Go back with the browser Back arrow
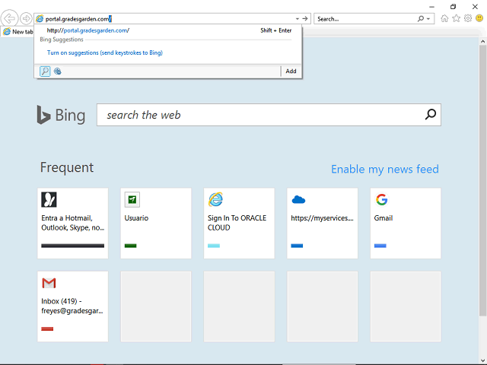This screenshot has height=365, width=487. tap(9, 18)
